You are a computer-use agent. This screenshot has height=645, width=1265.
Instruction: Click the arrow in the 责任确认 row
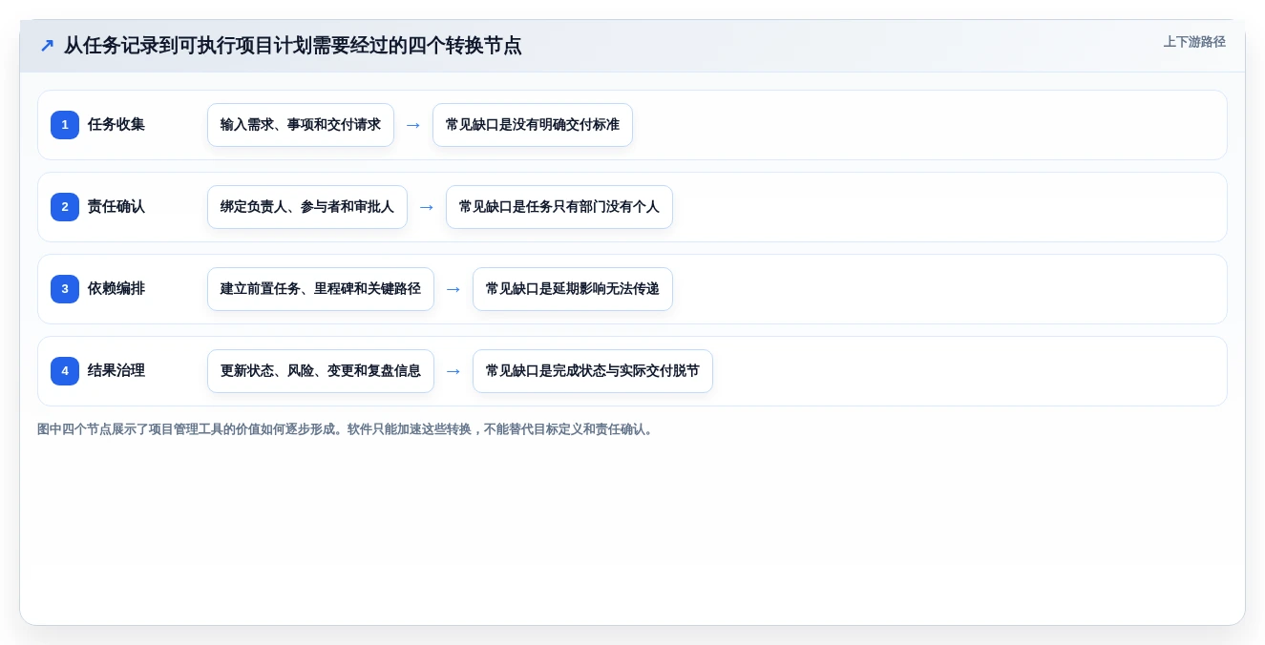coord(427,207)
